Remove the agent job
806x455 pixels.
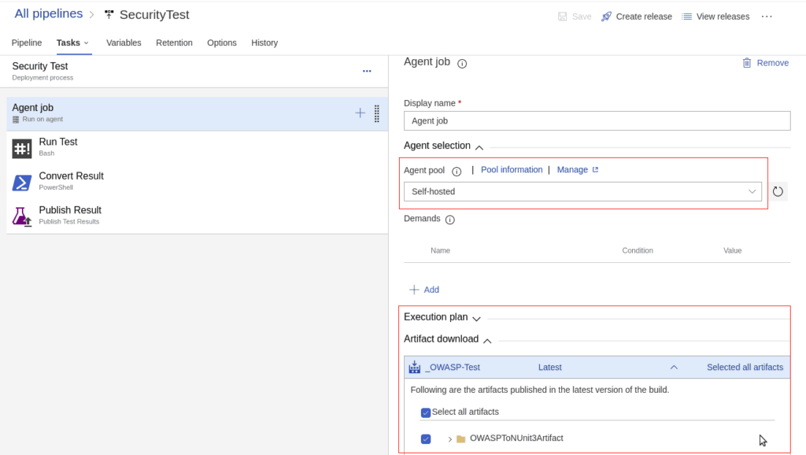[x=766, y=63]
